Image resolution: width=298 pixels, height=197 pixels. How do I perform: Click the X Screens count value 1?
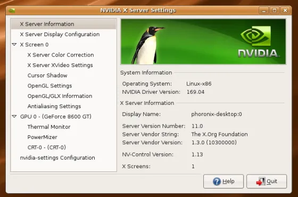(x=193, y=166)
